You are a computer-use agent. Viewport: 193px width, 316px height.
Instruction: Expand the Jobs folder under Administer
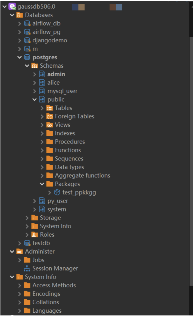pyautogui.click(x=19, y=260)
